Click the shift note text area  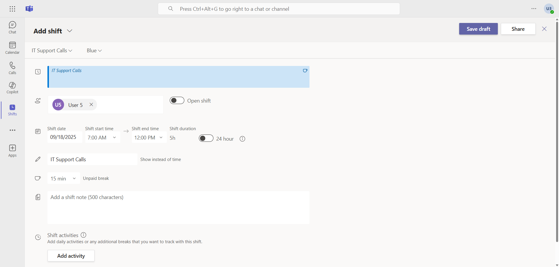178,207
